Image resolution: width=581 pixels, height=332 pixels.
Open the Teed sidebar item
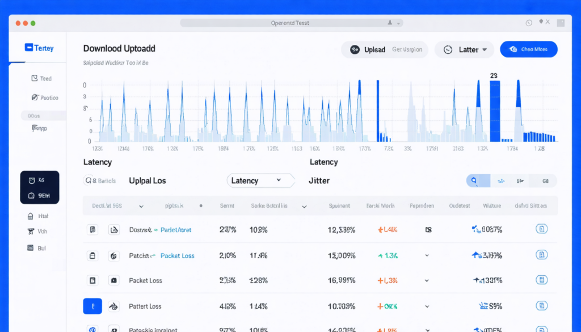click(x=41, y=78)
